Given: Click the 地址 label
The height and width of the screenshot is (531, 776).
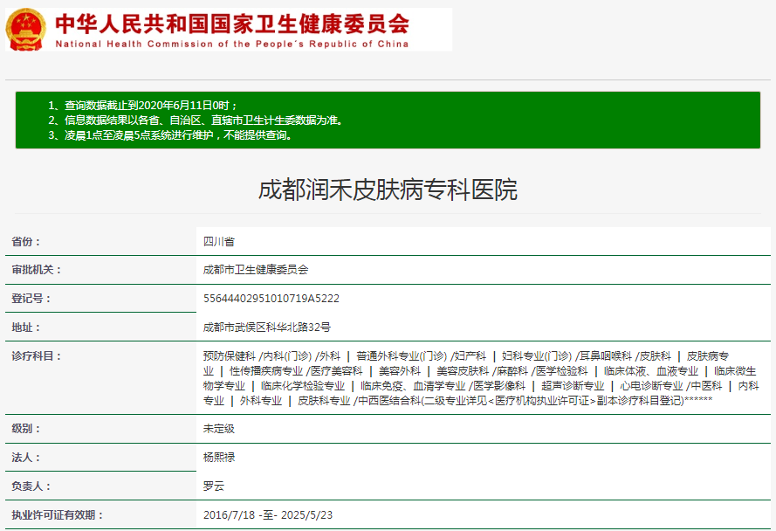Looking at the screenshot, I should (x=26, y=328).
